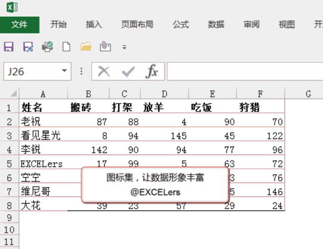Select column D header
Image resolution: width=323 pixels, height=249 pixels.
coord(164,94)
